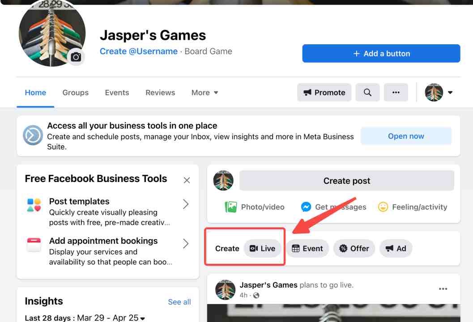This screenshot has height=322, width=473.
Task: Select the Add appointment bookings title
Action: coord(103,241)
